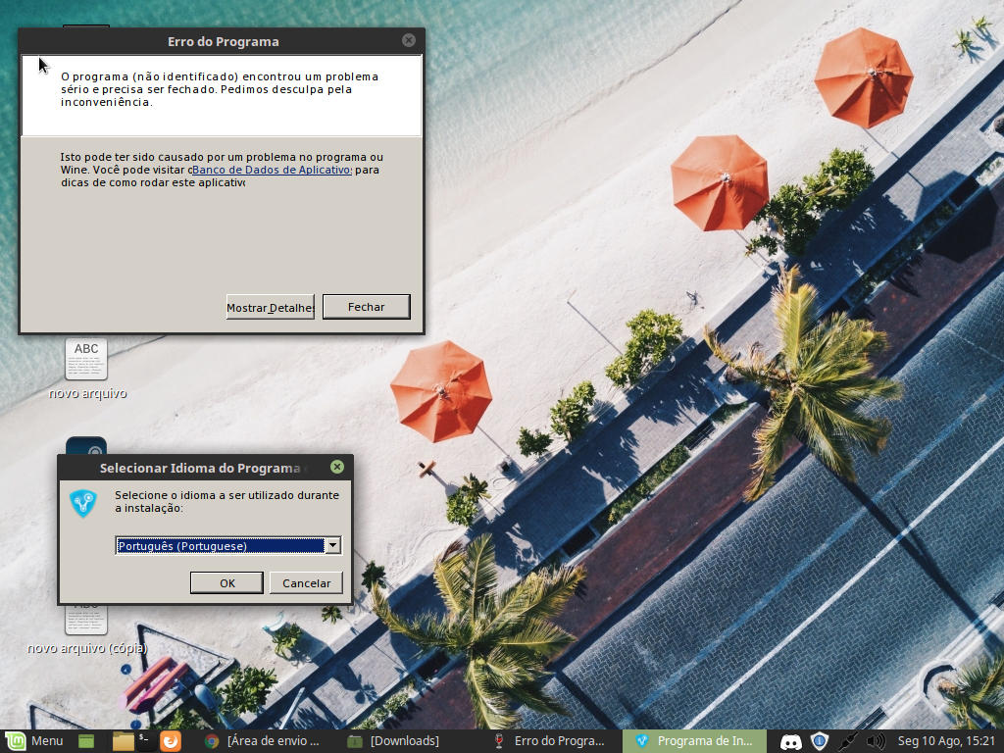Image resolution: width=1004 pixels, height=753 pixels.
Task: Switch to the "Programa de In..." taskbar entry
Action: [695, 741]
